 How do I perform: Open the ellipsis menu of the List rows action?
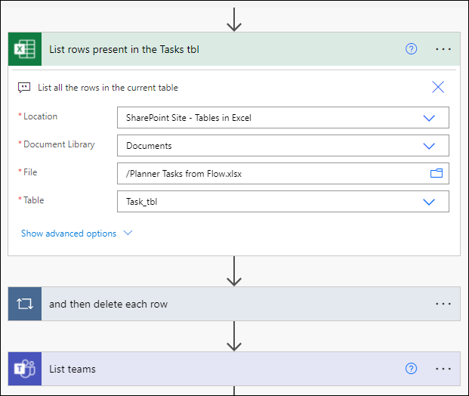tap(443, 49)
